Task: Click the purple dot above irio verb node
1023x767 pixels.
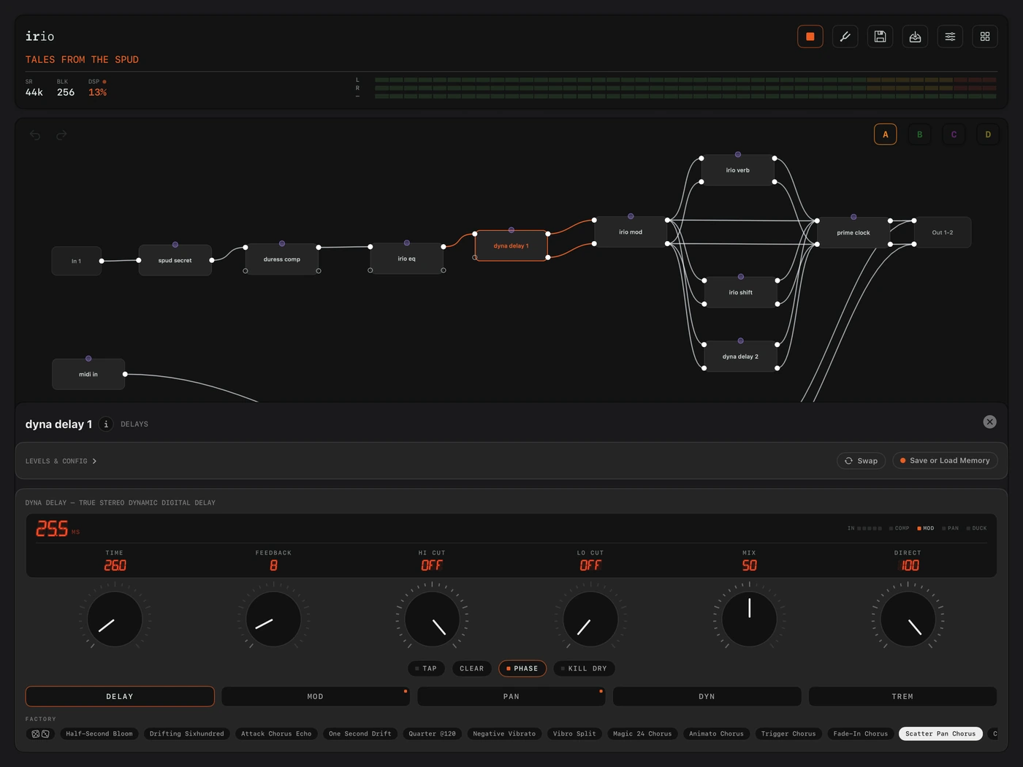Action: pos(738,154)
